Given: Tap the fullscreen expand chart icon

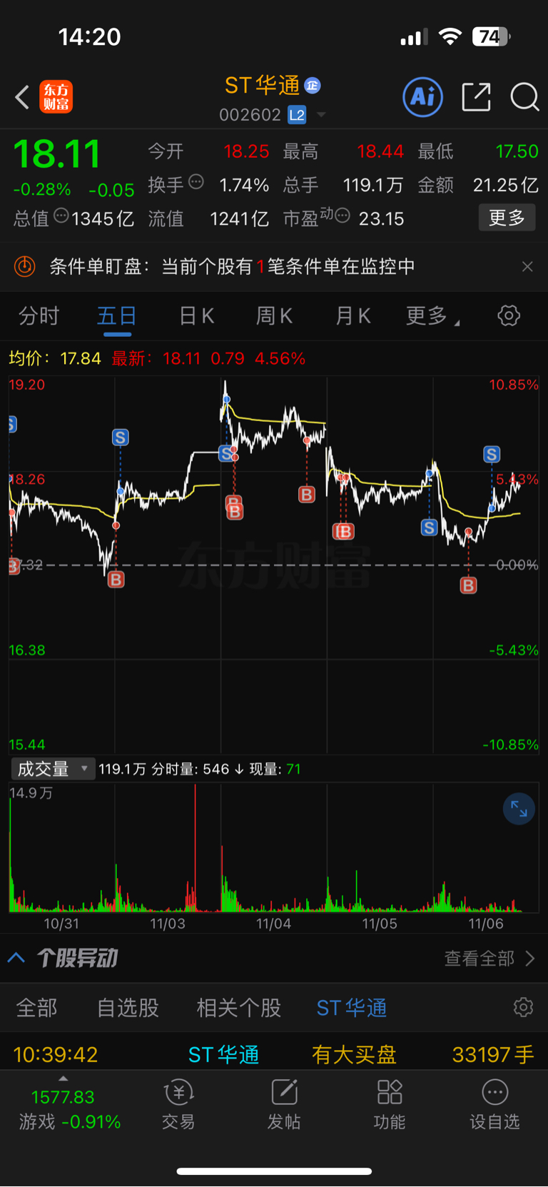Looking at the screenshot, I should 519,809.
